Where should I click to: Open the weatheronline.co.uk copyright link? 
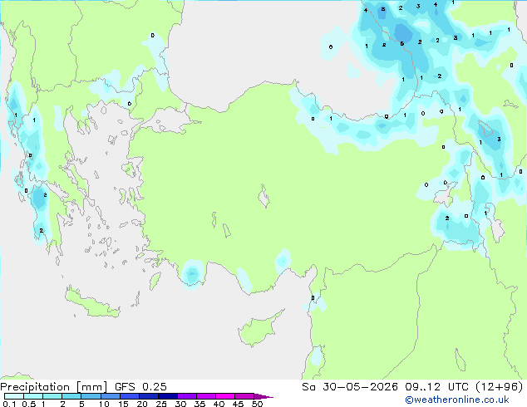pyautogui.click(x=457, y=400)
